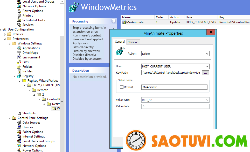Open the Control Panel Settings icon
The height and width of the screenshot is (152, 250).
coord(14,118)
